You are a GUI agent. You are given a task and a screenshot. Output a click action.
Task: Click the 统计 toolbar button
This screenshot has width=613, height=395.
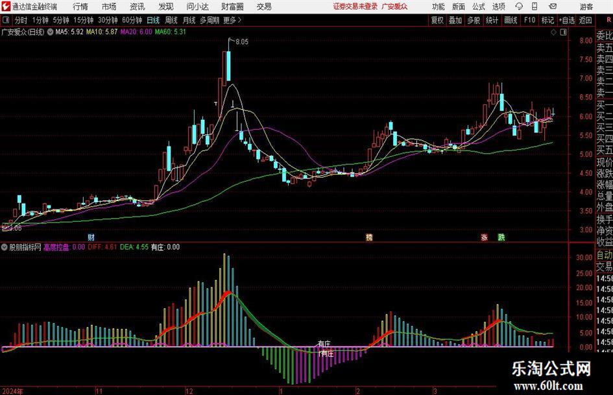pos(492,20)
